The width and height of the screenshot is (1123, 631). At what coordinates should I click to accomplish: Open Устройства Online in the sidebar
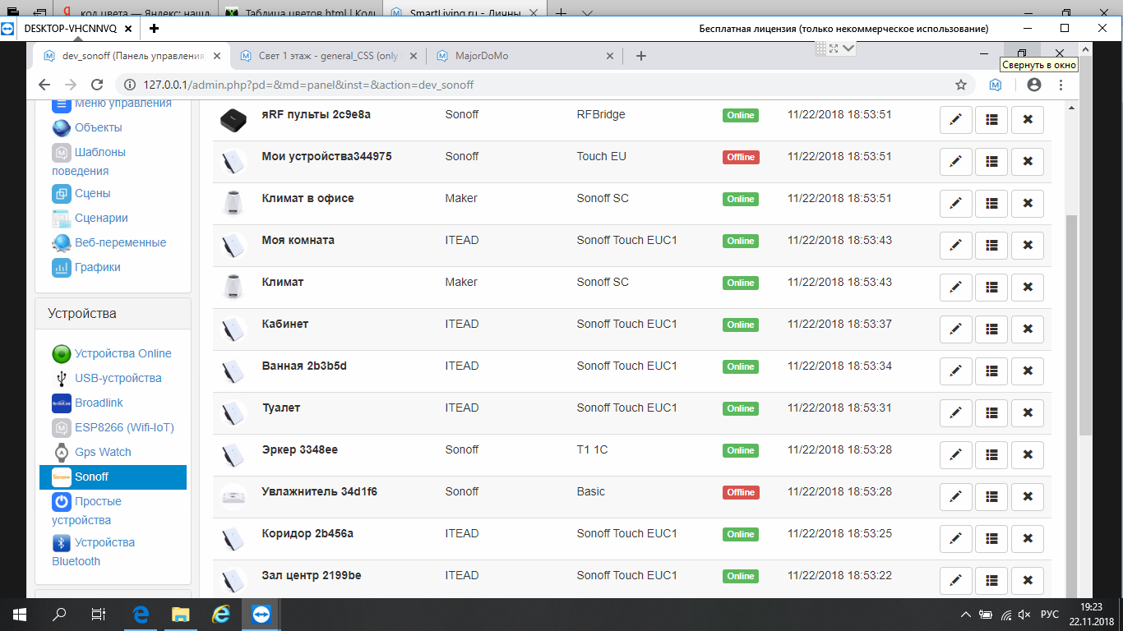112,353
